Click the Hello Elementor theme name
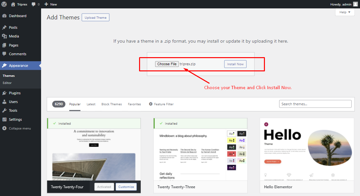The width and height of the screenshot is (360, 196). click(x=278, y=187)
